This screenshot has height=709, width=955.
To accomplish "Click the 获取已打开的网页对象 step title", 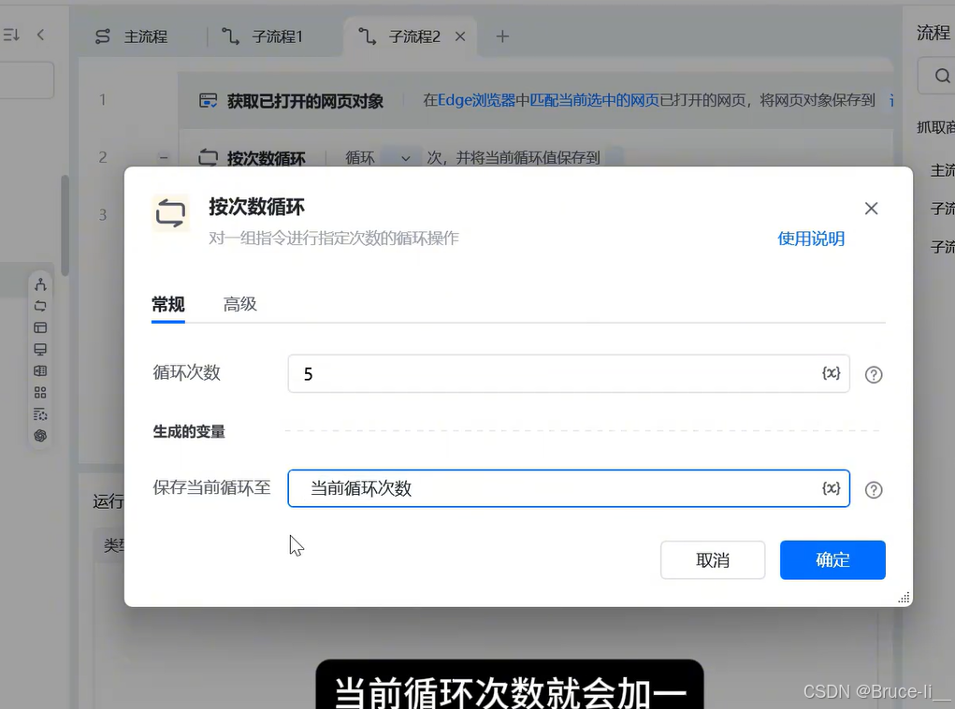I will click(305, 100).
